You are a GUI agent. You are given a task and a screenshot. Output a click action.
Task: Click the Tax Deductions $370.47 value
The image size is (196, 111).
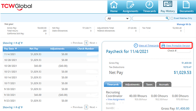187,67
